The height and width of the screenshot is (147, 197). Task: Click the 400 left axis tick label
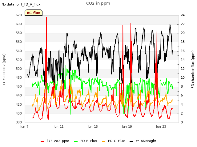click(x=19, y=113)
